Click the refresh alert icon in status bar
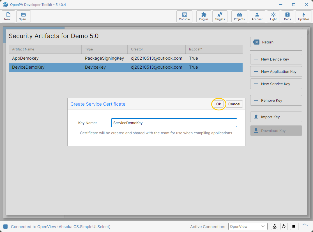The width and height of the screenshot is (313, 232). [x=284, y=226]
